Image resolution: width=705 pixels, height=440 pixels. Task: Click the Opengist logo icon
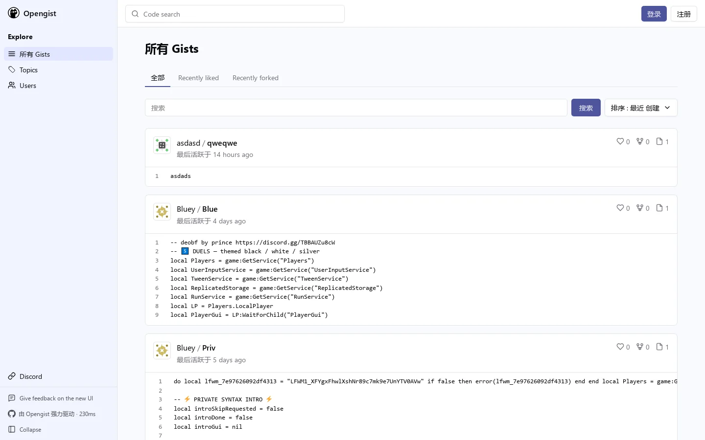coord(14,13)
